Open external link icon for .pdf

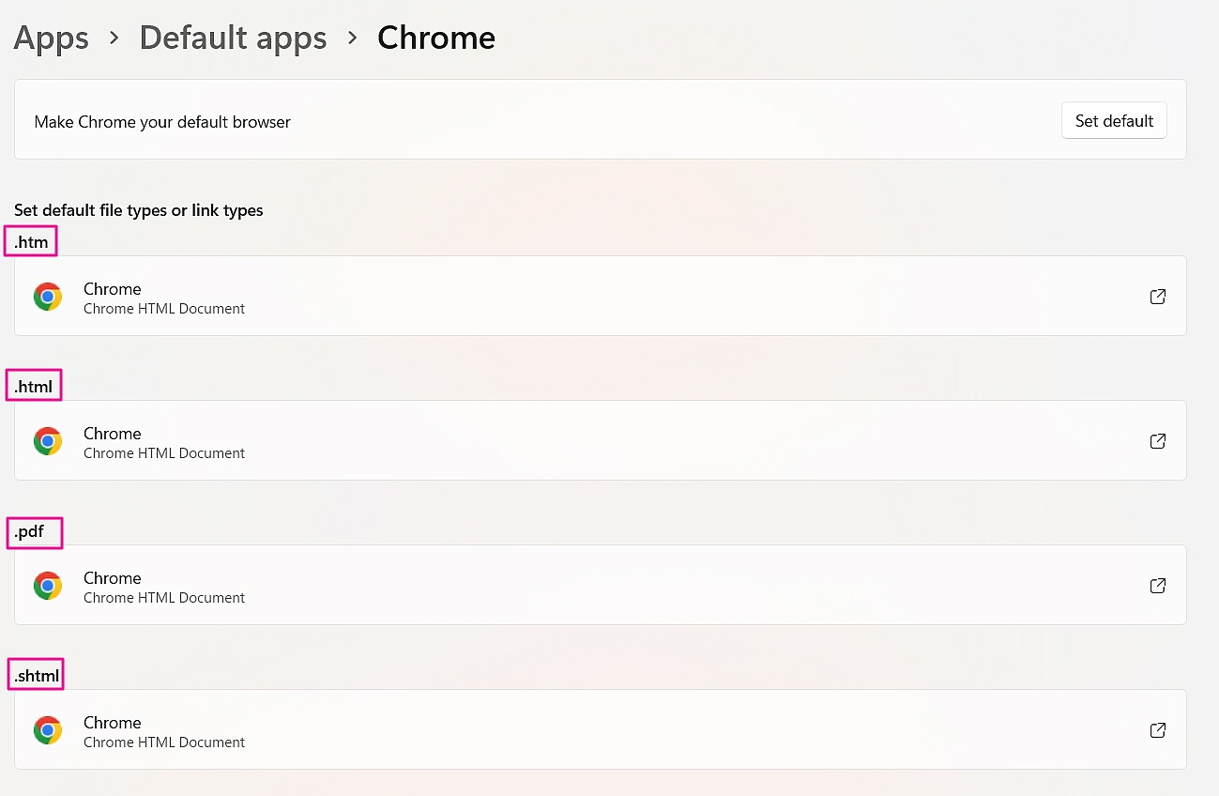tap(1158, 586)
